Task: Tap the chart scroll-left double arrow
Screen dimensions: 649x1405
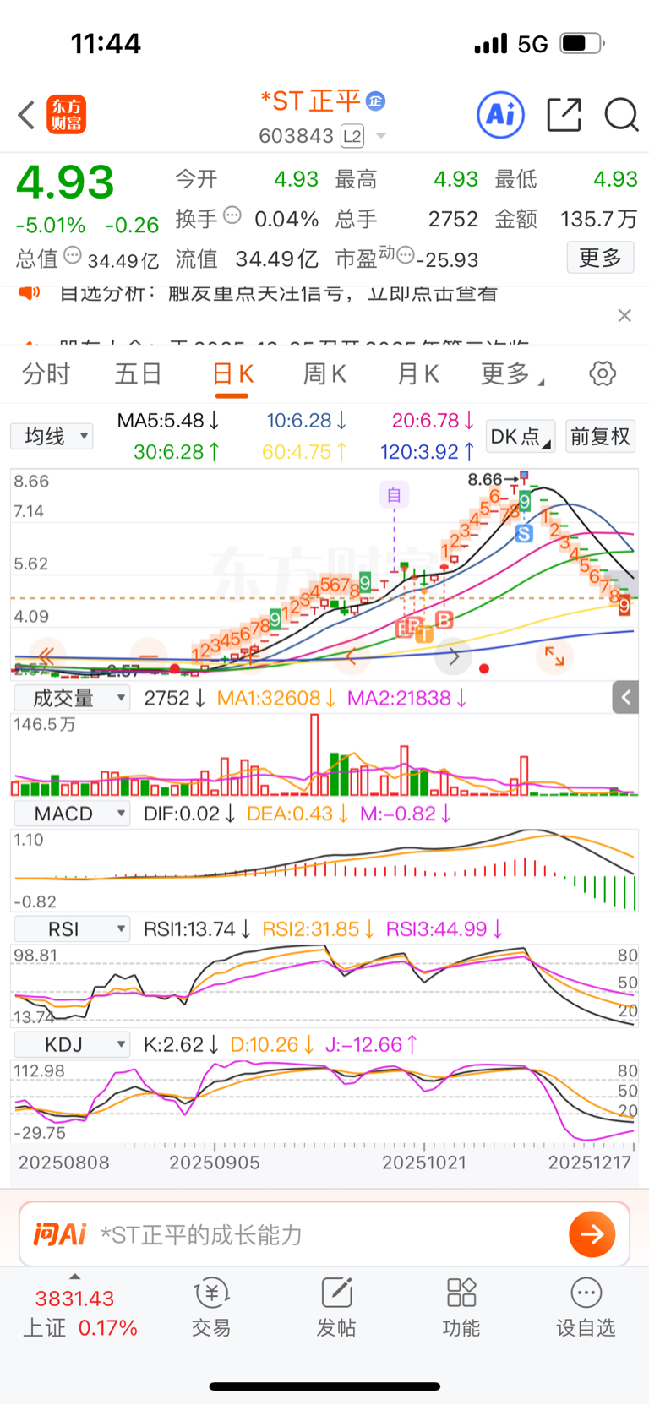Action: (47, 656)
